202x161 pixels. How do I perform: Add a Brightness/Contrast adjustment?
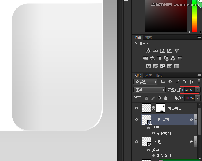click(148, 51)
